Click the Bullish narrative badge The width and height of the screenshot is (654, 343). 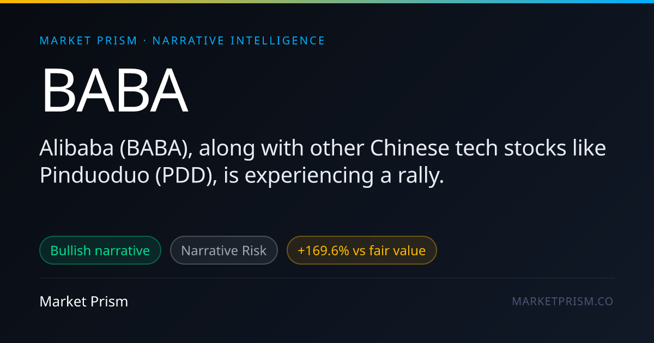coord(100,250)
